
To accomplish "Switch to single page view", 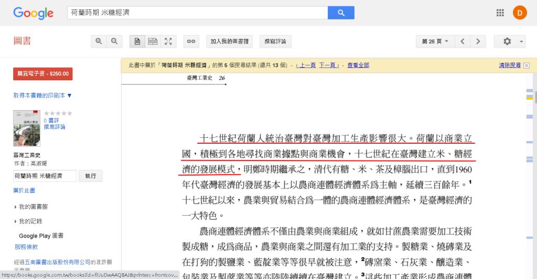I will (x=137, y=41).
